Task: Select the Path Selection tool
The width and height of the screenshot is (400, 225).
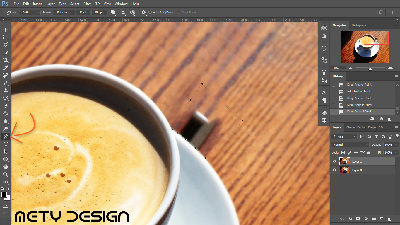Action: click(x=6, y=151)
